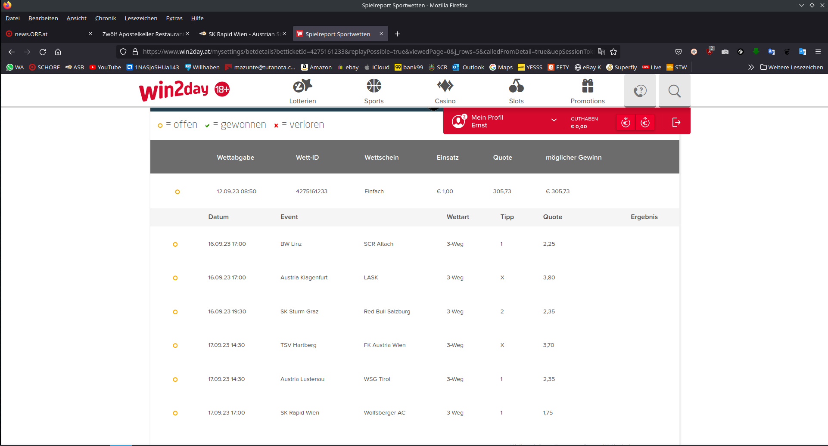This screenshot has height=446, width=828.
Task: Open the YouTube bookmark
Action: tap(105, 67)
